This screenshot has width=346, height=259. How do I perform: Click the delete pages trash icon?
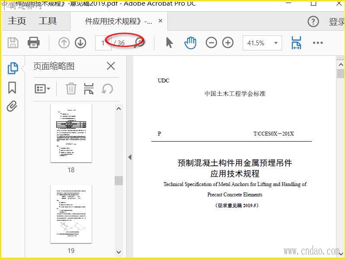click(x=71, y=88)
